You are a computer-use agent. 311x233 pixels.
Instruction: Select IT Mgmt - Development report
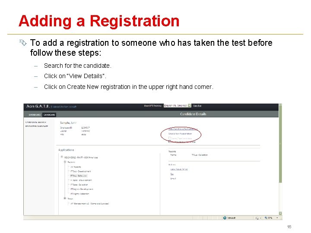[82, 189]
